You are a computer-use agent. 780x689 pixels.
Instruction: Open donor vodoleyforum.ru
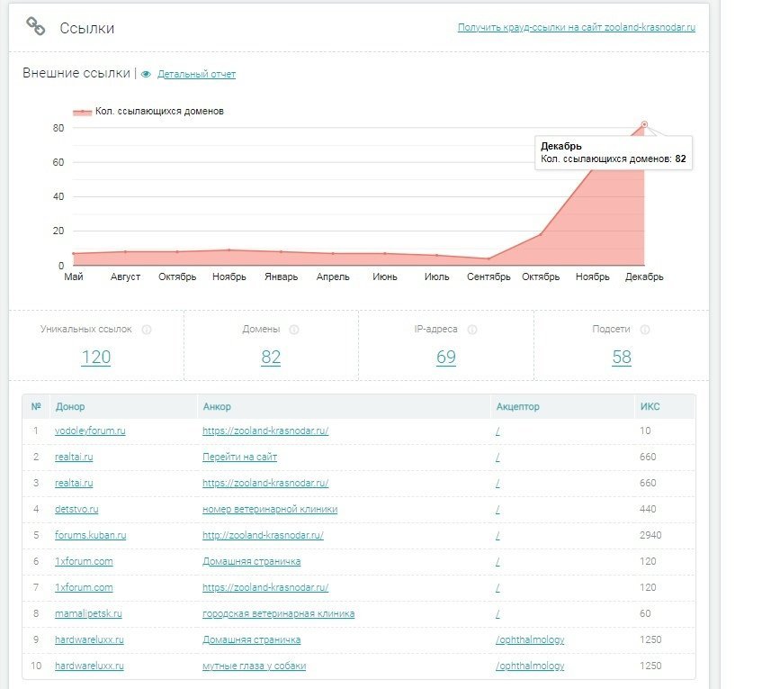click(x=90, y=431)
